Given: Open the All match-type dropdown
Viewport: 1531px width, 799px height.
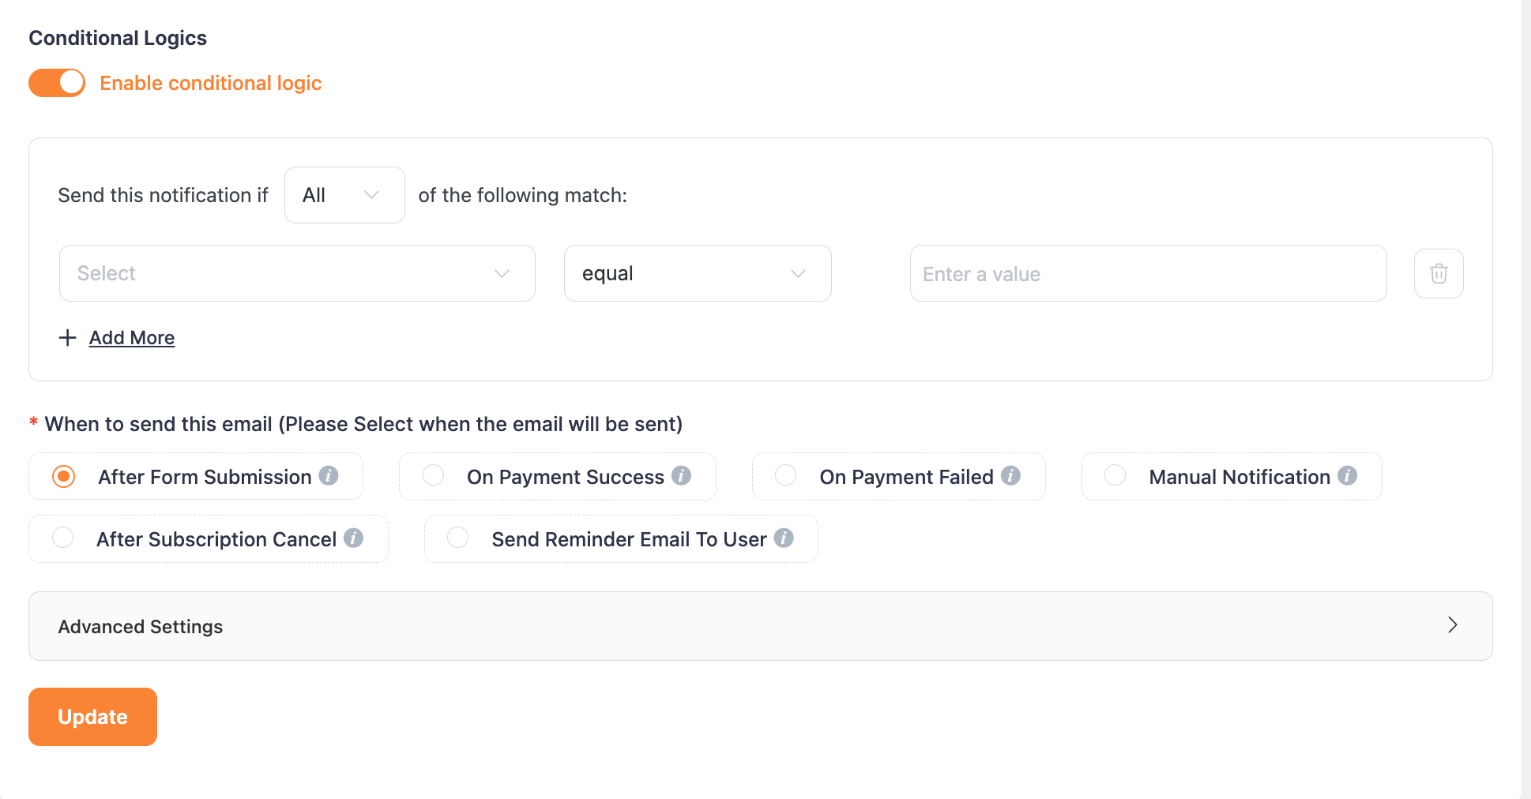Looking at the screenshot, I should 344,195.
